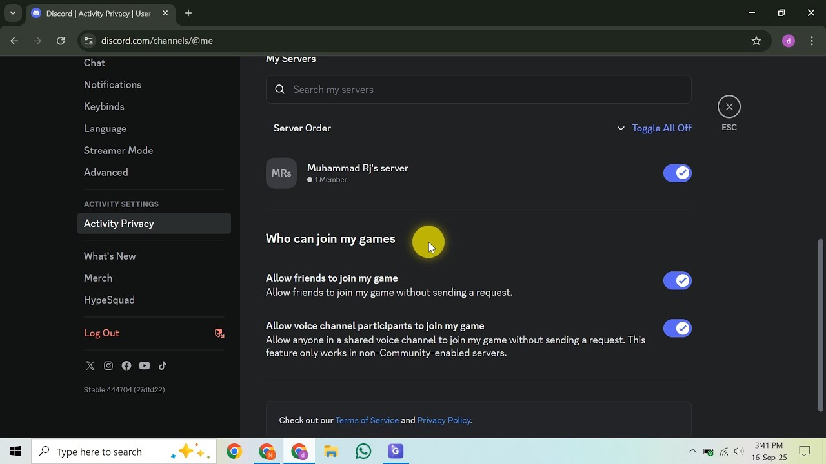Bookmark this page with the star icon

click(x=756, y=41)
